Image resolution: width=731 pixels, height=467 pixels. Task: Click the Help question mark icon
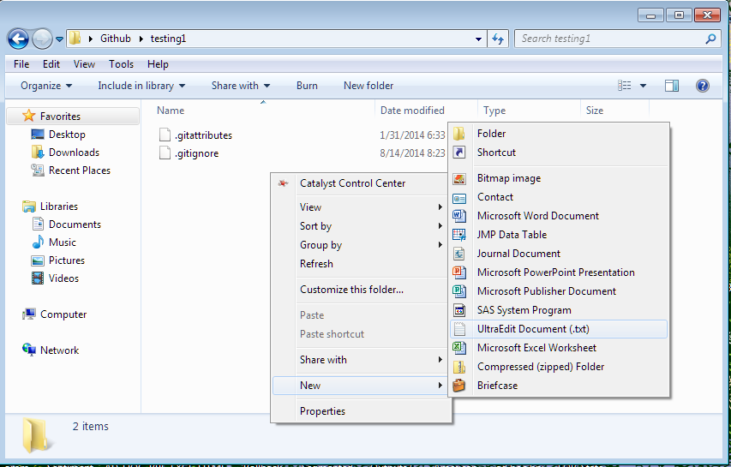pos(702,86)
